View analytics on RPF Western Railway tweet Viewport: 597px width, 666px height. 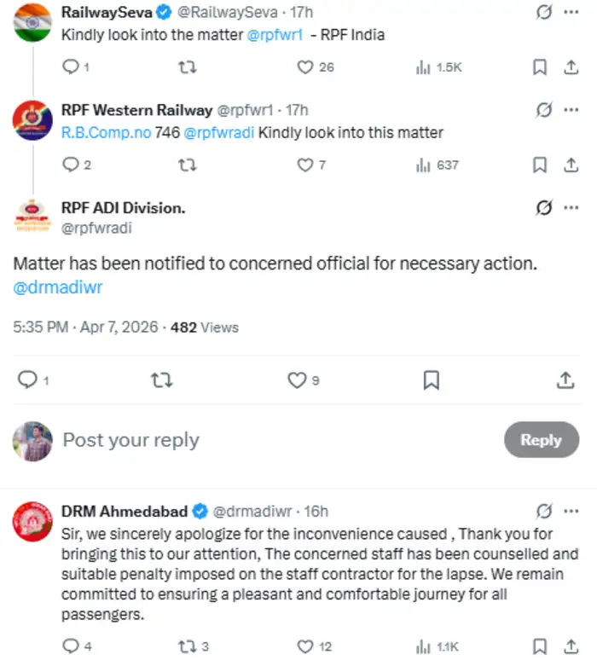click(x=424, y=165)
